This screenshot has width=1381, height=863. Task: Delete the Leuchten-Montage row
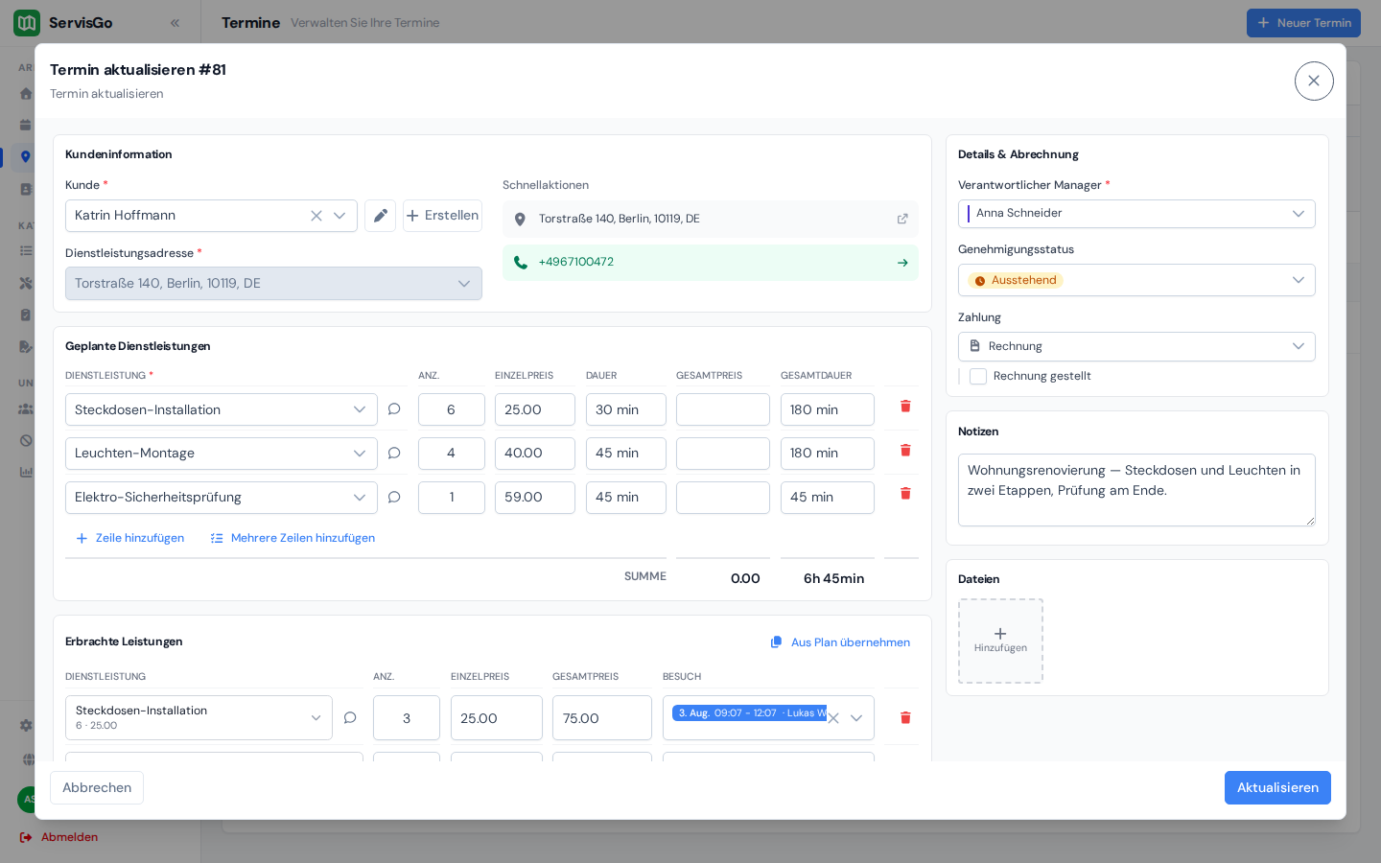905,450
